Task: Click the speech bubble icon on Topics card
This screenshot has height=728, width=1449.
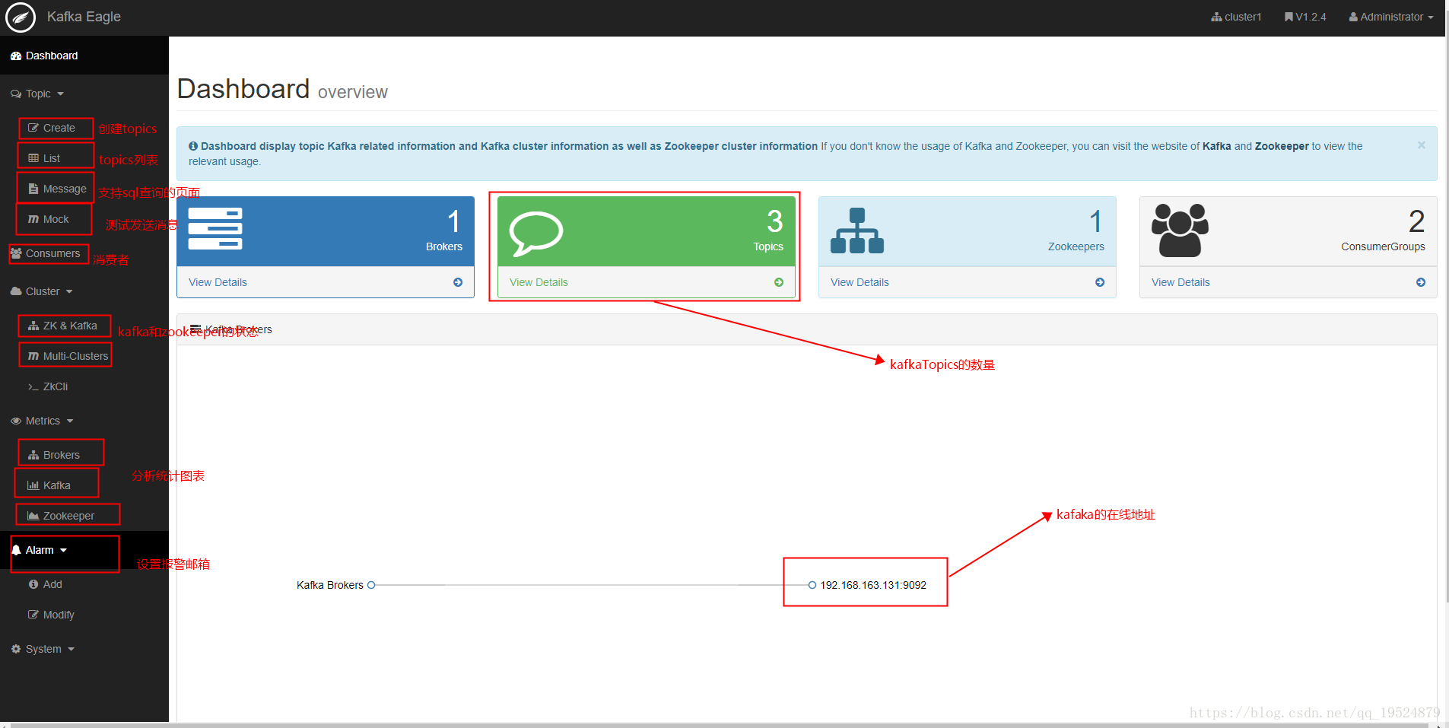Action: coord(535,232)
